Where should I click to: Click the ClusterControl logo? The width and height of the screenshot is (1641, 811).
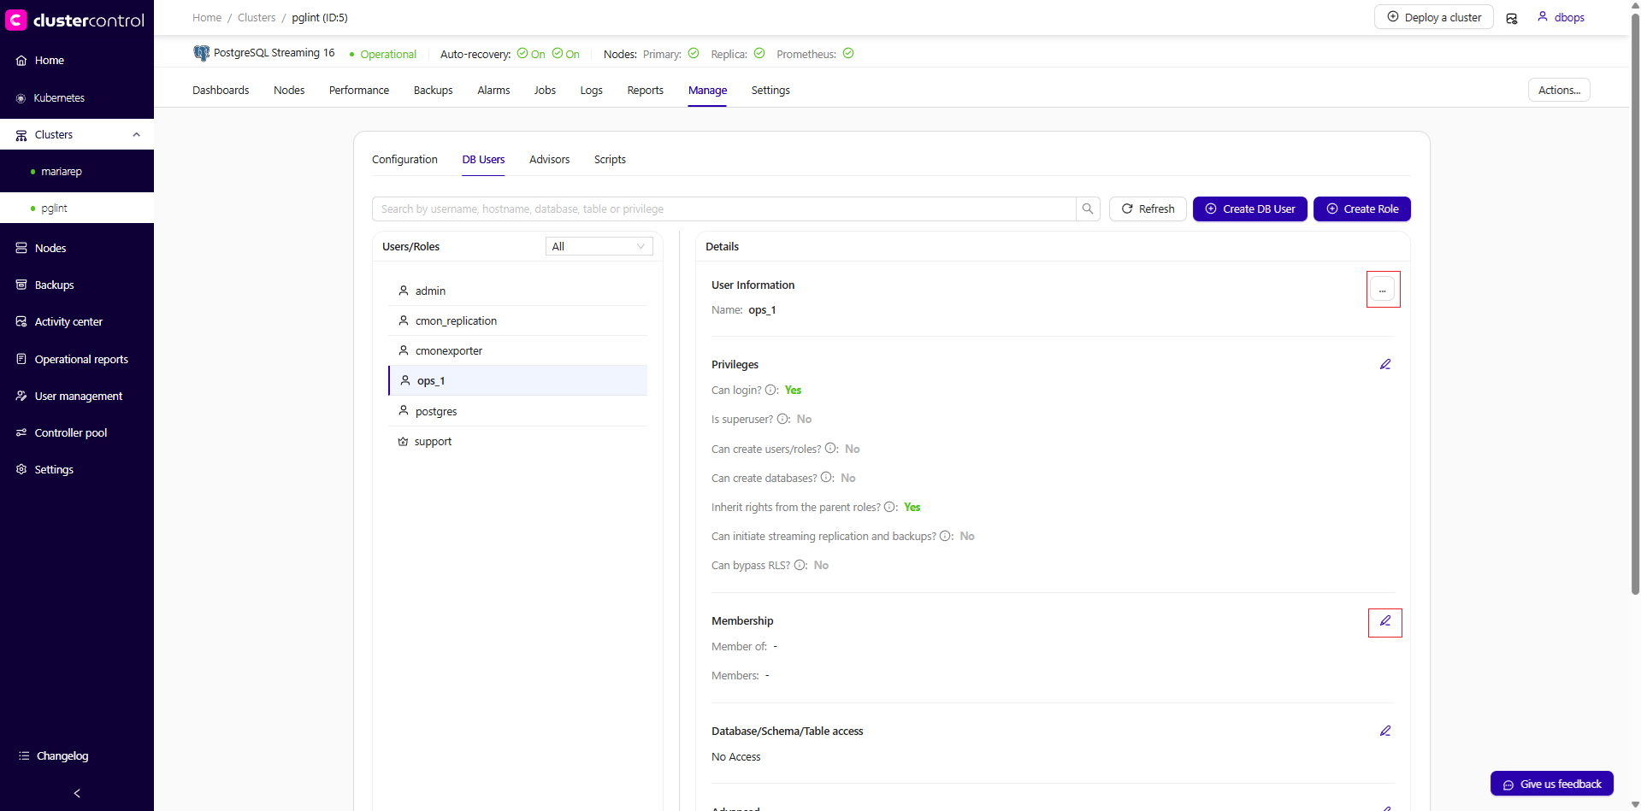point(75,19)
